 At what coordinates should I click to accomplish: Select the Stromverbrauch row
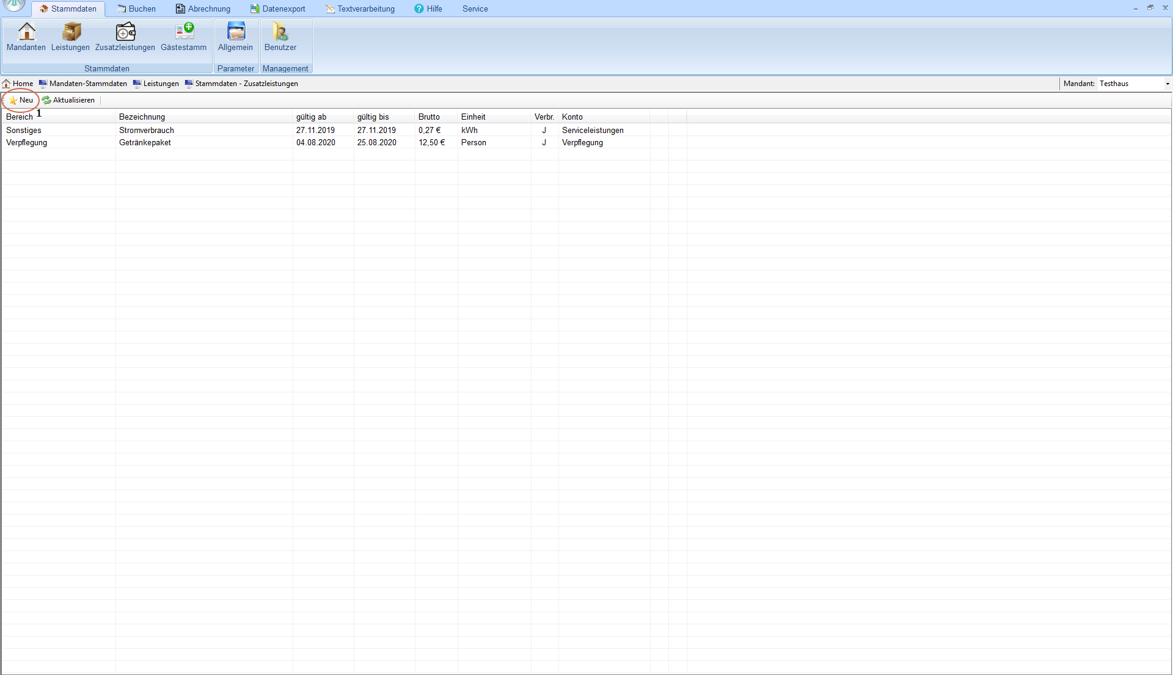coord(147,131)
